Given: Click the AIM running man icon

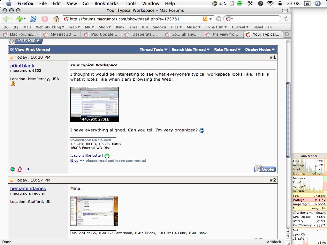Looking at the screenshot, I should (x=13, y=84).
